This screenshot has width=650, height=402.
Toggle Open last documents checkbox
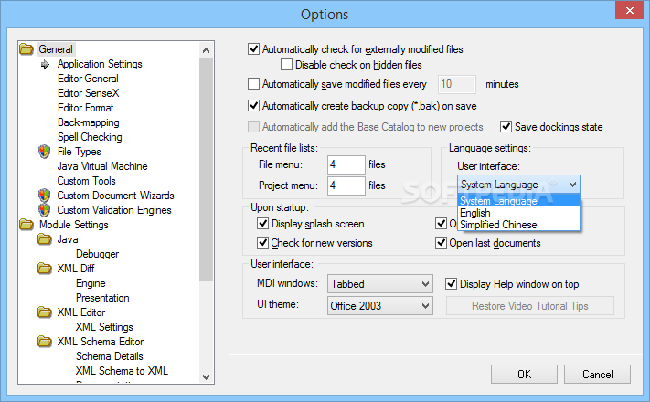(x=441, y=242)
